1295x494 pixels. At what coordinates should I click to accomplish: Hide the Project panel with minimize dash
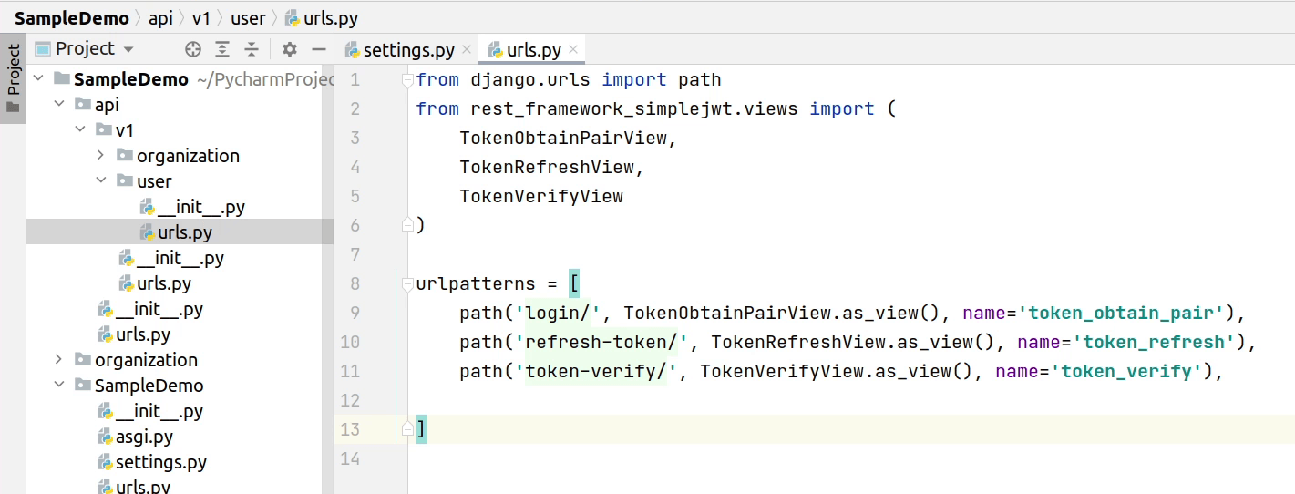(319, 49)
